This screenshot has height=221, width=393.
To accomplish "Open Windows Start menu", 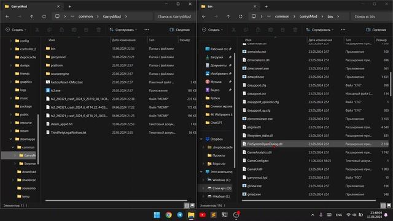I will coord(157,215).
